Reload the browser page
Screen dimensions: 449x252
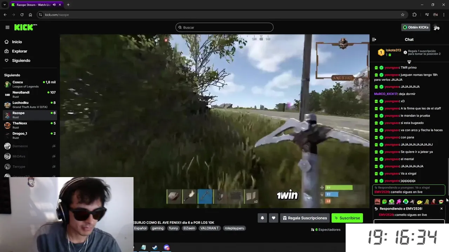click(22, 15)
